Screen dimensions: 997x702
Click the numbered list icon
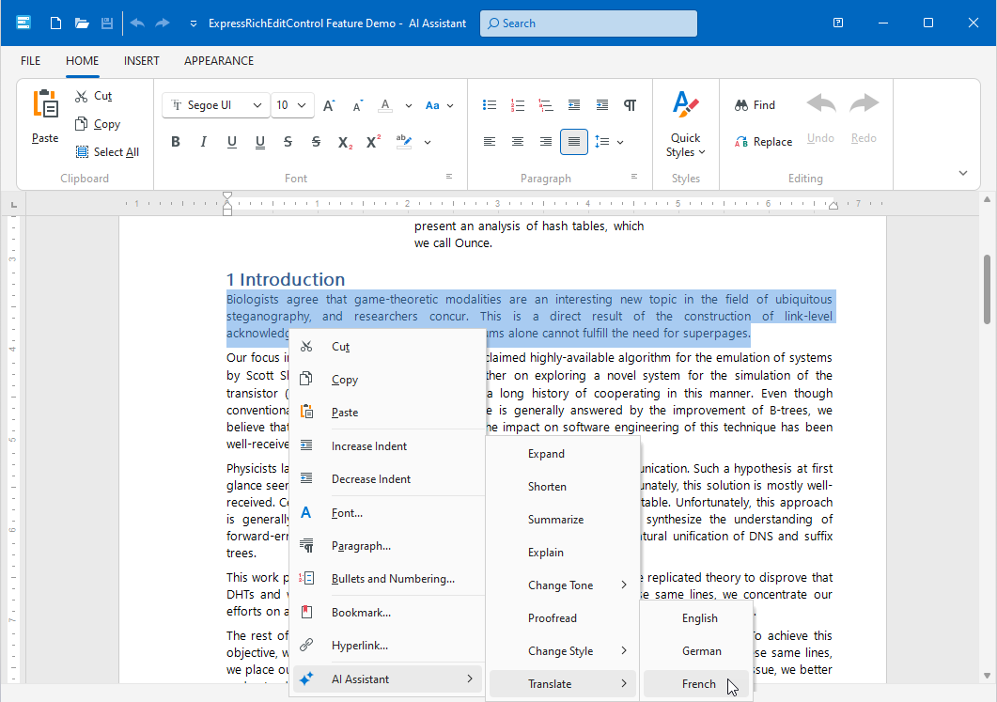[517, 105]
